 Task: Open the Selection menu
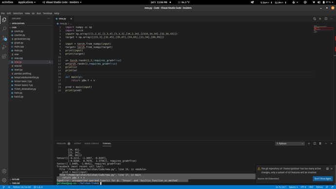(x=18, y=13)
